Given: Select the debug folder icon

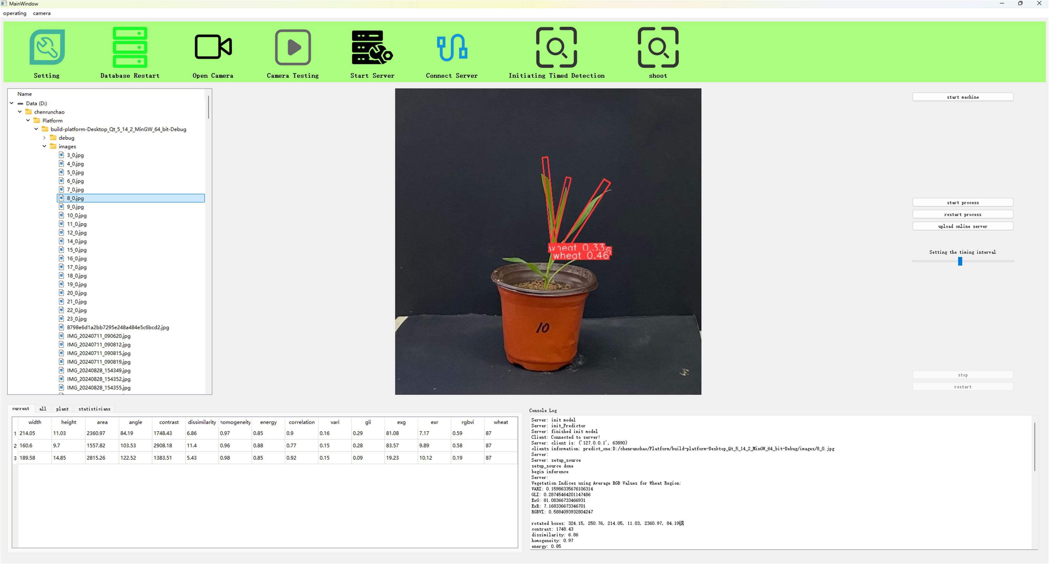Looking at the screenshot, I should pos(53,138).
